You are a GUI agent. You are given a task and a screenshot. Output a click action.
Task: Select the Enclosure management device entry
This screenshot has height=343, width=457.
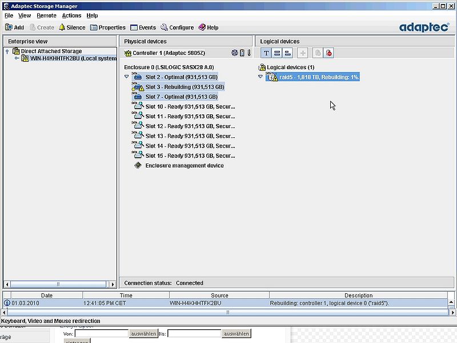(x=185, y=166)
